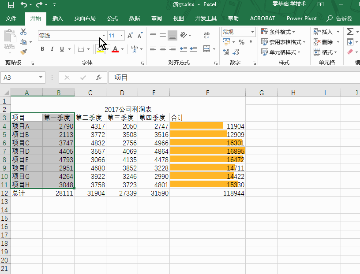
Task: Activate the Format Painter brush
Action: (x=23, y=52)
